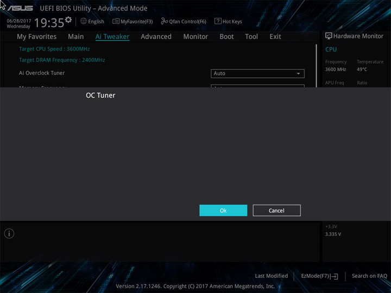Go to the Advanced tab
Image resolution: width=391 pixels, height=293 pixels.
[x=156, y=37]
